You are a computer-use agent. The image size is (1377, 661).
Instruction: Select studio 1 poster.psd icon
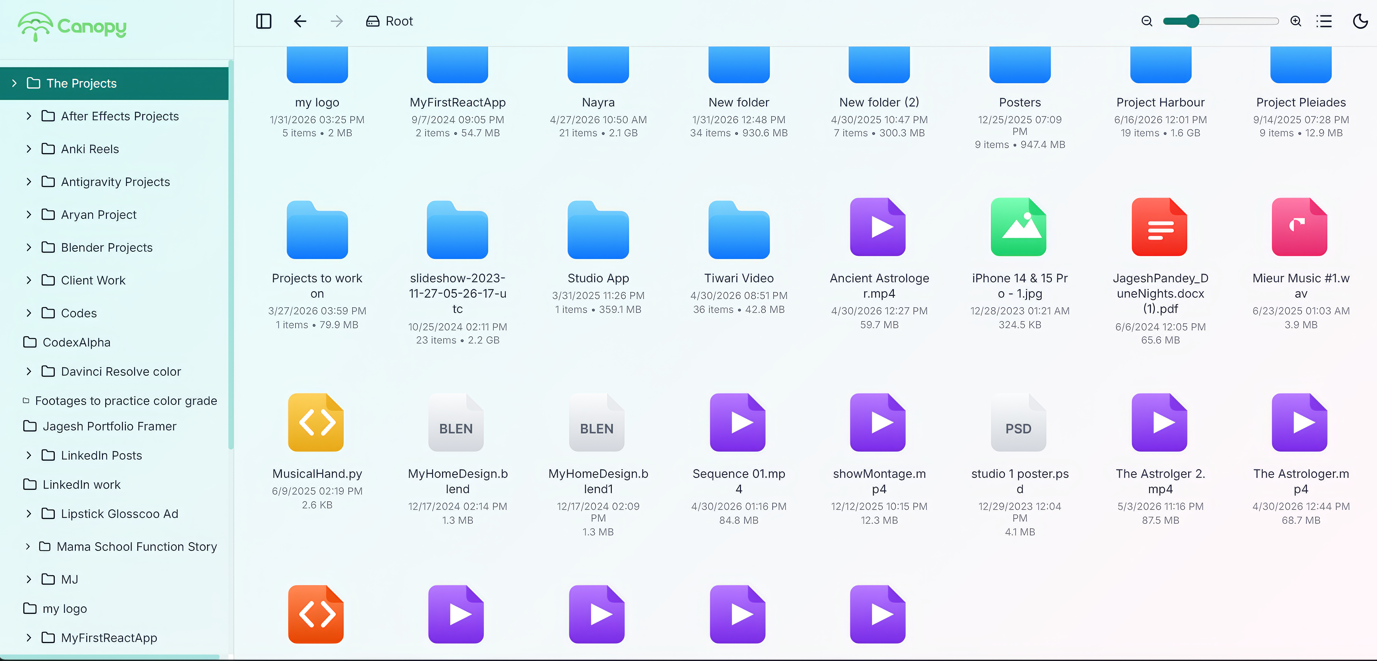tap(1018, 423)
